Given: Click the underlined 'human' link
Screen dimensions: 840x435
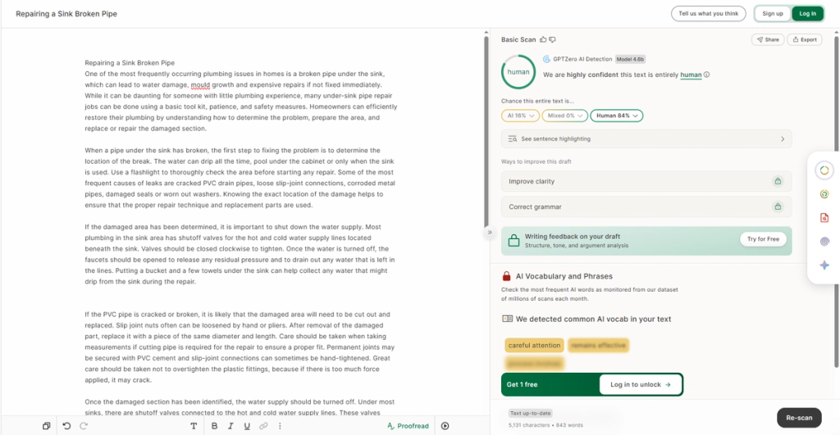Looking at the screenshot, I should point(691,75).
